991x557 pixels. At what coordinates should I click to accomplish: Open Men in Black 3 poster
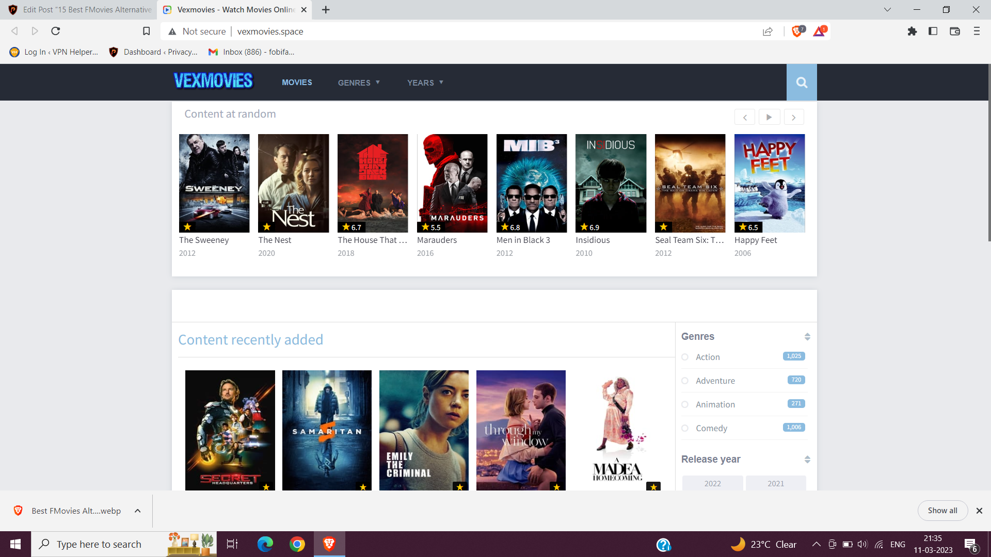point(532,183)
